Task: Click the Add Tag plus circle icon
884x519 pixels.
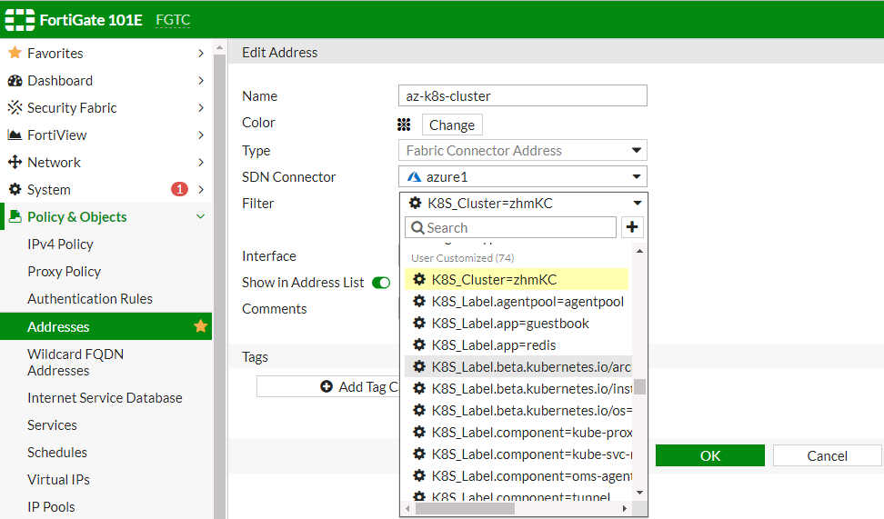Action: point(326,386)
